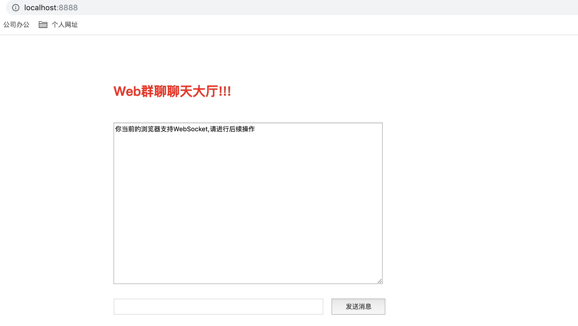Click the 发送消息 send button
578x326 pixels.
[358, 306]
